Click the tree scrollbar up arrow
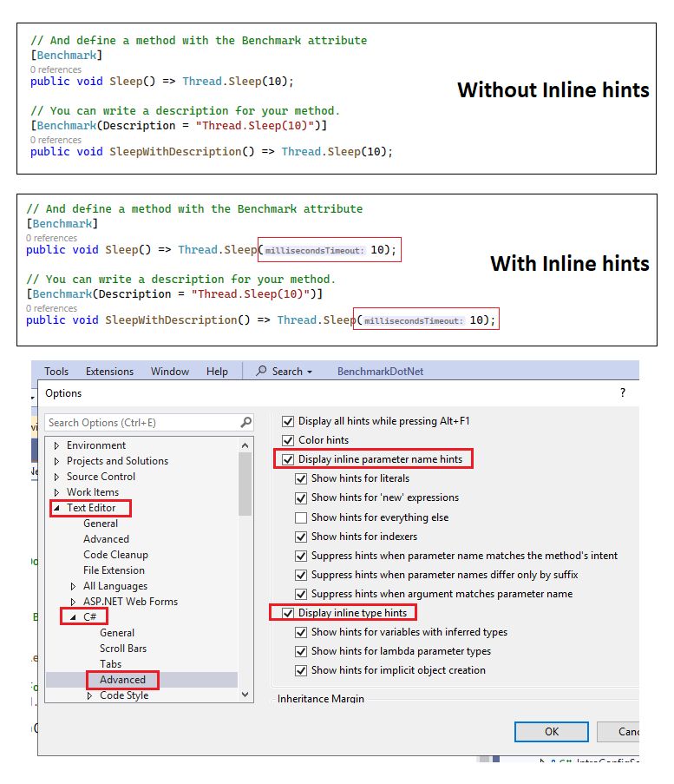Viewport: 674px width, 784px height. [245, 445]
